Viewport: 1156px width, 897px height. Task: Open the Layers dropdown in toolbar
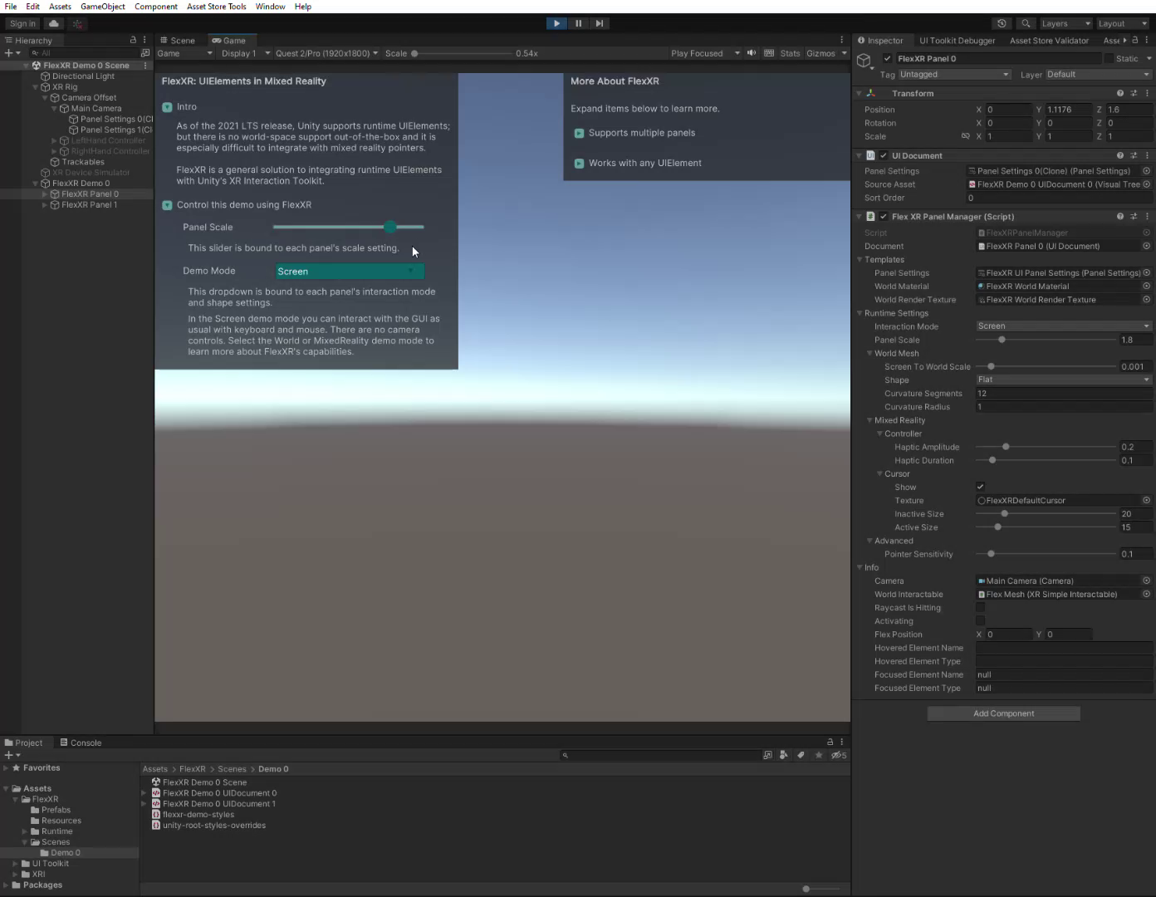point(1065,23)
